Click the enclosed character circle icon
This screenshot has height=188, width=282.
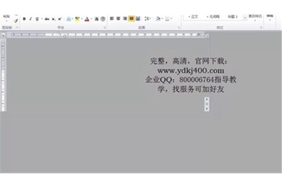click(x=102, y=19)
